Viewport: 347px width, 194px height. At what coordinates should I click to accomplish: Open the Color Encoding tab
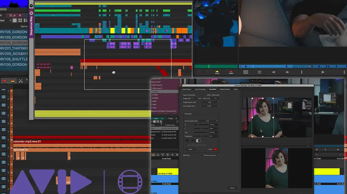pos(200,89)
